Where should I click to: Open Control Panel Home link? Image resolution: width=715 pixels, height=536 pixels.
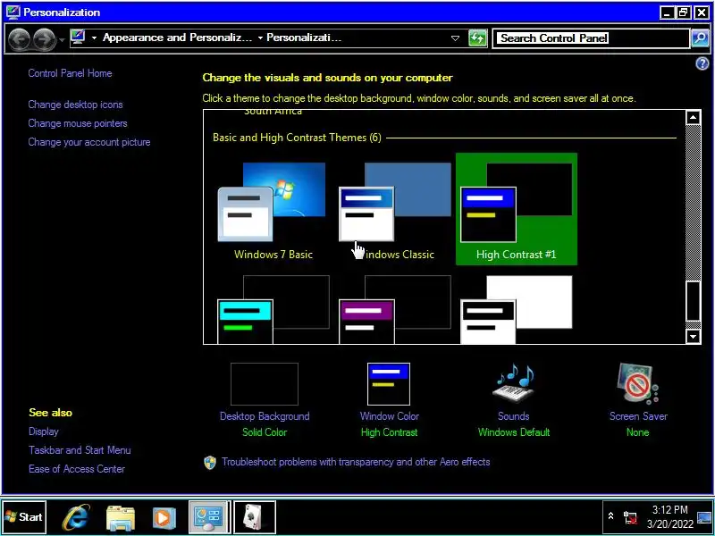click(70, 73)
